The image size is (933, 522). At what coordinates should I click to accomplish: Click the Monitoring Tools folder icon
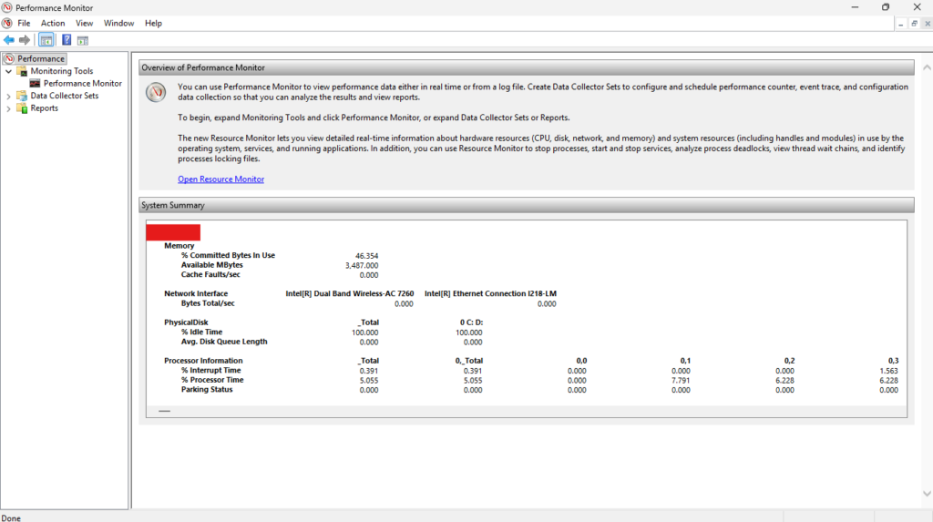(22, 71)
